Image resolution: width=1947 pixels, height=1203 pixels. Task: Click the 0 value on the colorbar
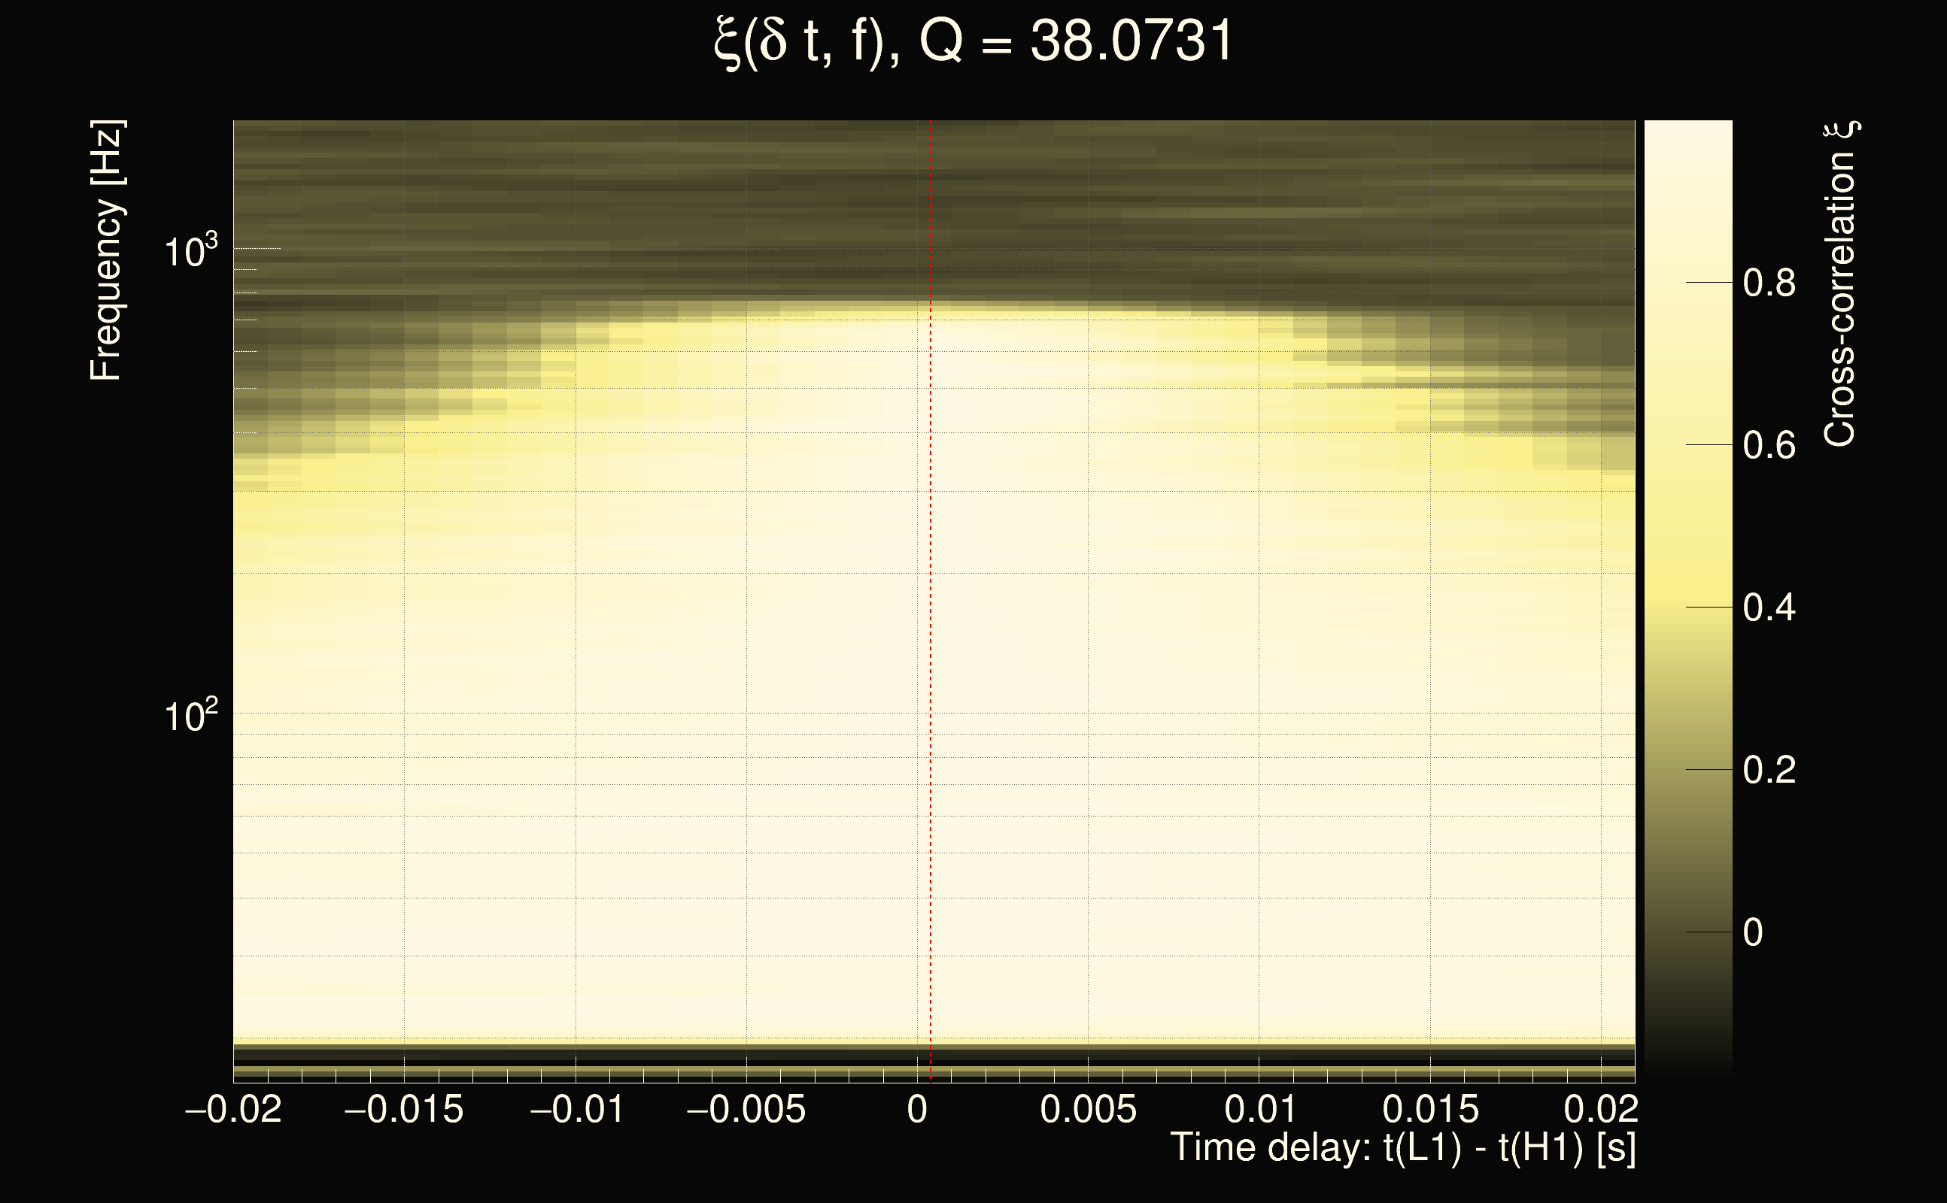coord(1753,932)
